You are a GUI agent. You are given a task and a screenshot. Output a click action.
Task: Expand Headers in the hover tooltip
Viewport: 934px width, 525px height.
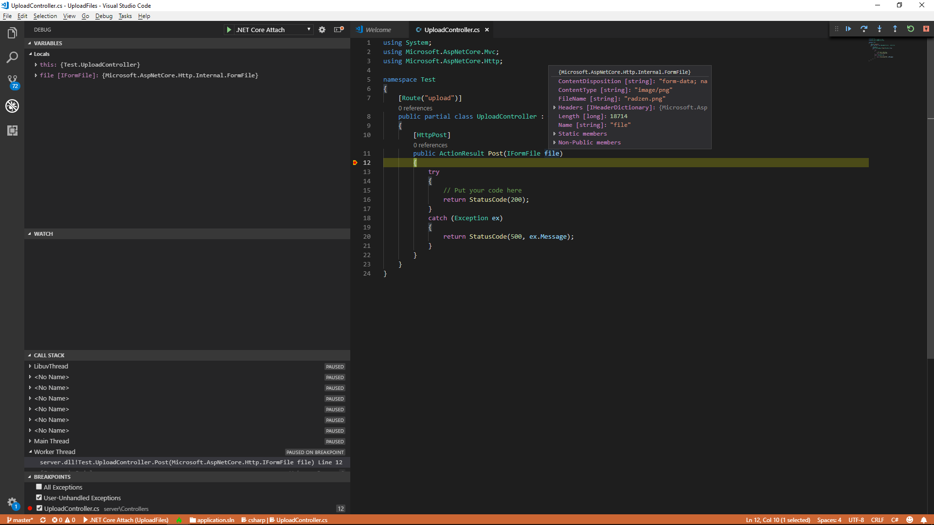coord(554,107)
